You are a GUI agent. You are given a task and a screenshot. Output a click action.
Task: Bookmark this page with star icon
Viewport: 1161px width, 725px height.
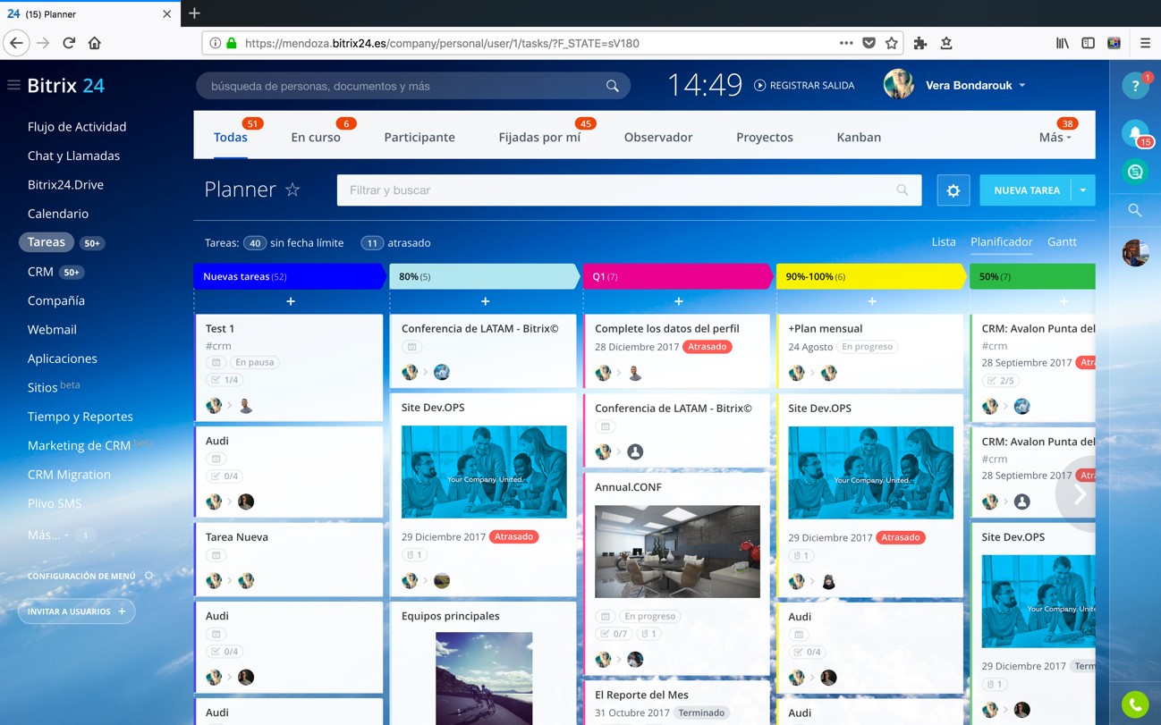click(x=892, y=43)
